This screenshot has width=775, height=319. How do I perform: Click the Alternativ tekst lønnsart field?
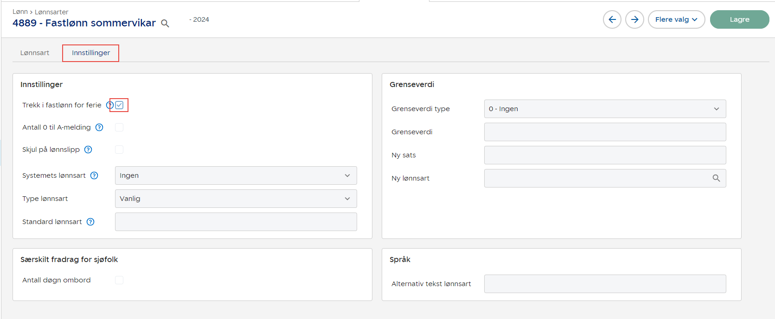(x=604, y=284)
